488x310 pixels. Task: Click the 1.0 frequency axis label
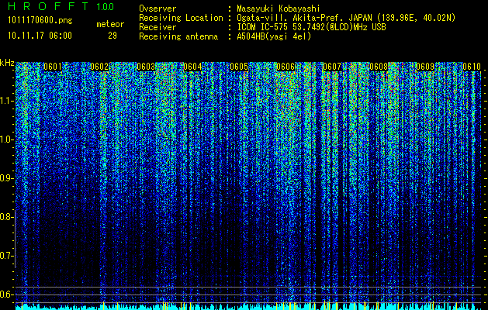pyautogui.click(x=6, y=139)
